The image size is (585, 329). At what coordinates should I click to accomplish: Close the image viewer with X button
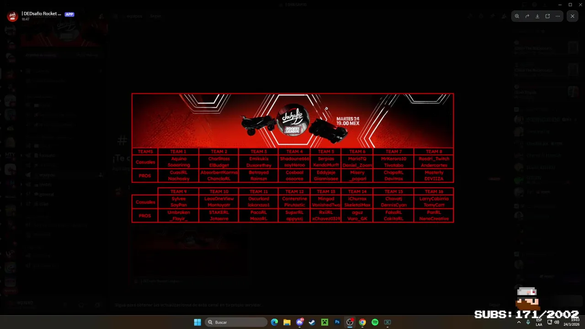point(572,16)
